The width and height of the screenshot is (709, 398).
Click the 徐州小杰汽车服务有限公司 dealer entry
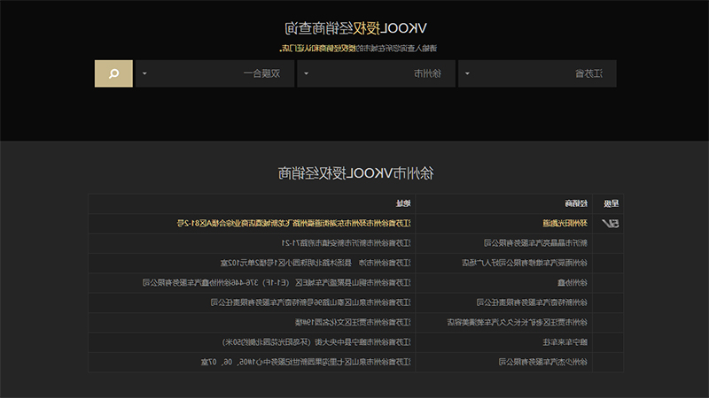[543, 362]
